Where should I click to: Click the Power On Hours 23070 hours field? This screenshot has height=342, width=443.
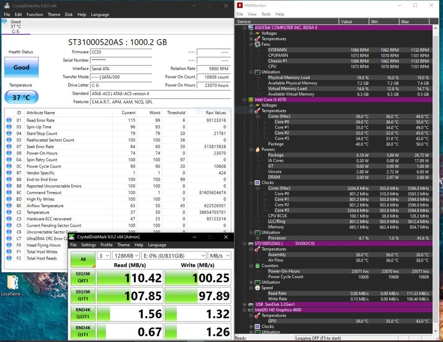(214, 85)
